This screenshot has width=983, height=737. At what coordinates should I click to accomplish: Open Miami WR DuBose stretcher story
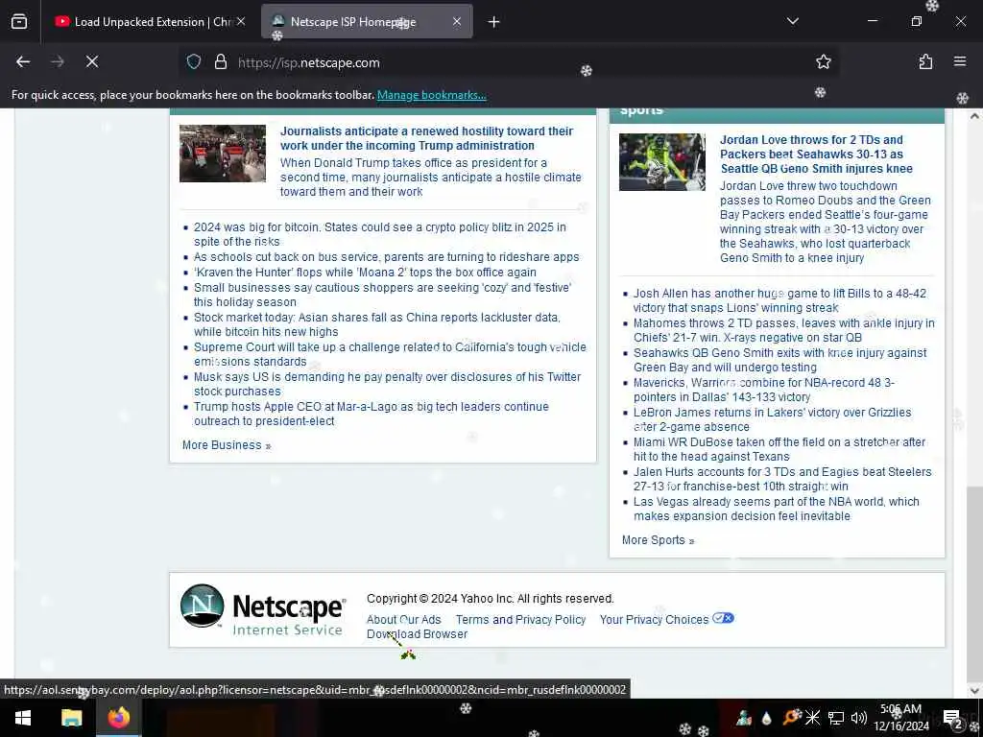click(779, 449)
